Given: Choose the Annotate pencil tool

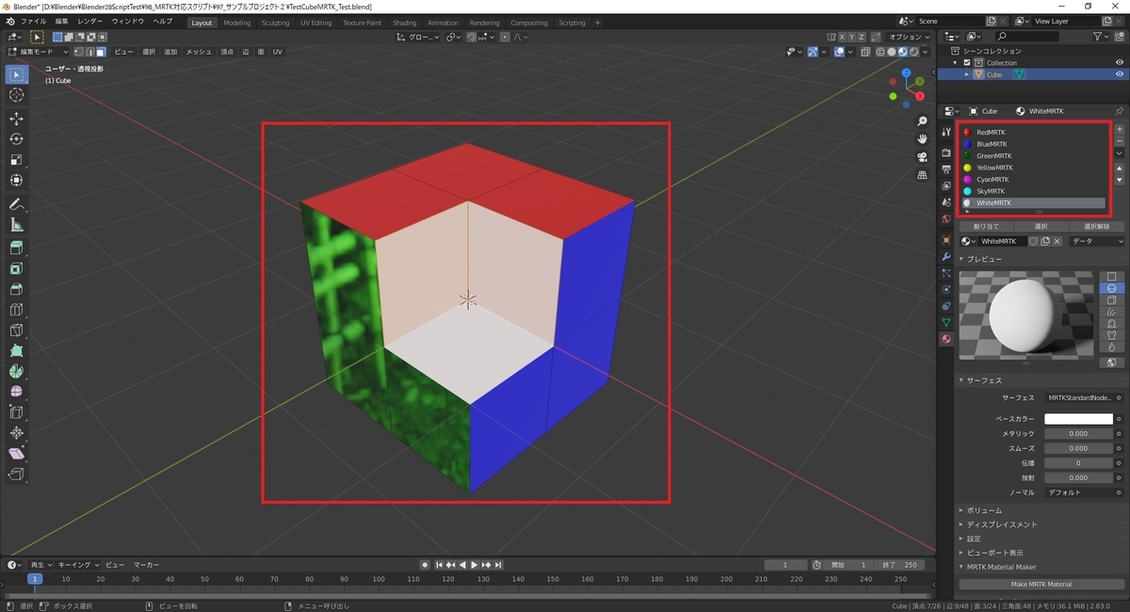Looking at the screenshot, I should click(x=16, y=204).
